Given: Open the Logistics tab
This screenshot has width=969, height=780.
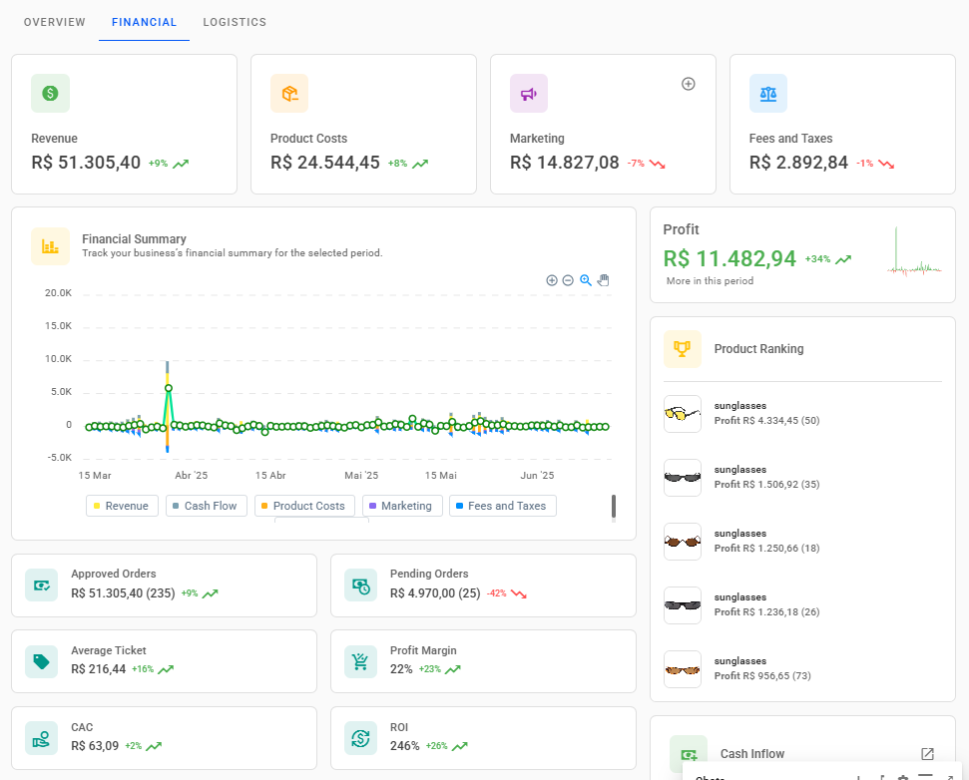Looking at the screenshot, I should [235, 22].
